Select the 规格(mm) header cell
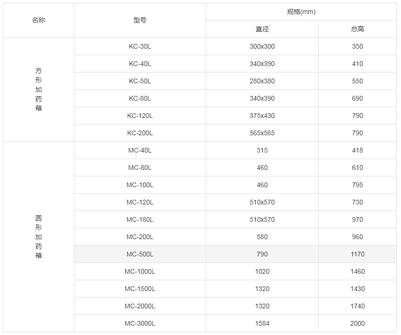 301,12
